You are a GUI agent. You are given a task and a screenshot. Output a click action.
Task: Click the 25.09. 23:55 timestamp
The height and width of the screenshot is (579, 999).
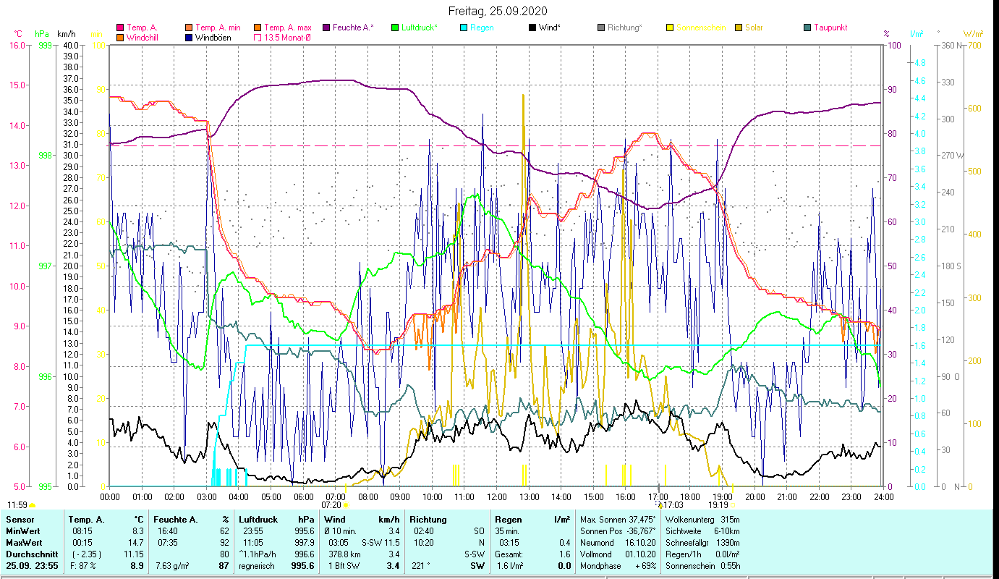point(32,566)
